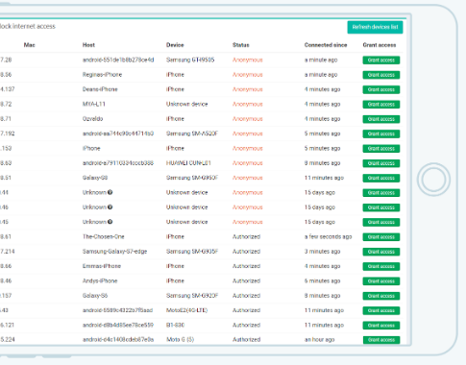
Task: Grant access to Samsung SM-A520F device
Action: pyautogui.click(x=381, y=134)
